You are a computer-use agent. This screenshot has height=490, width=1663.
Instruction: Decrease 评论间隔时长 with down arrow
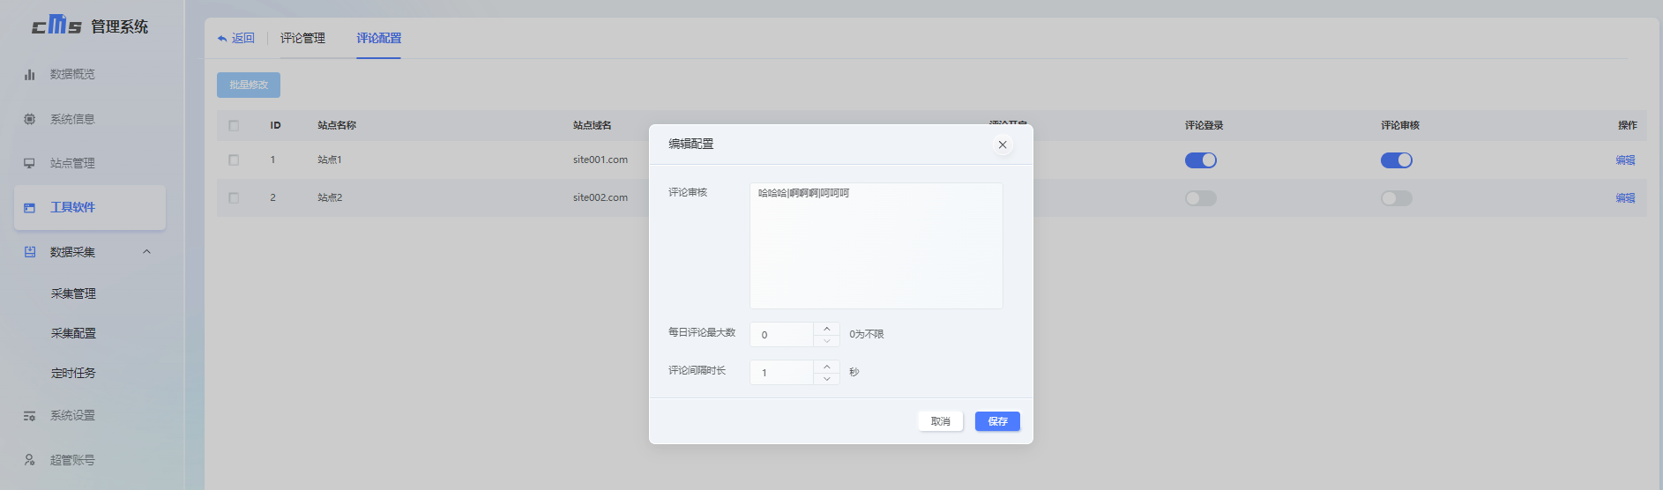click(x=826, y=378)
